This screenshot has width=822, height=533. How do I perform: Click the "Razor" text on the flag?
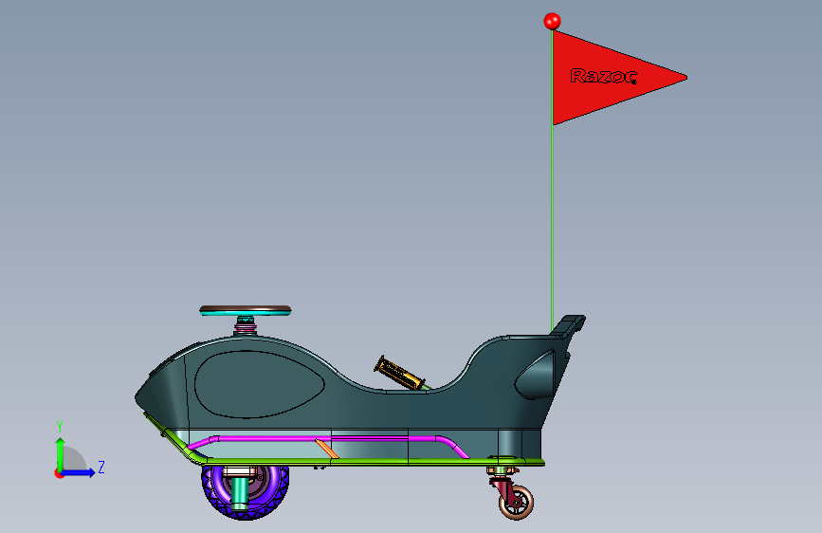(x=604, y=77)
